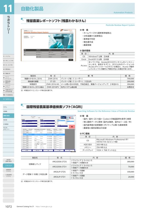Select cell 1024 × 768 ドット以上
Viewport: 149px width, 212px height.
pyautogui.click(x=115, y=150)
